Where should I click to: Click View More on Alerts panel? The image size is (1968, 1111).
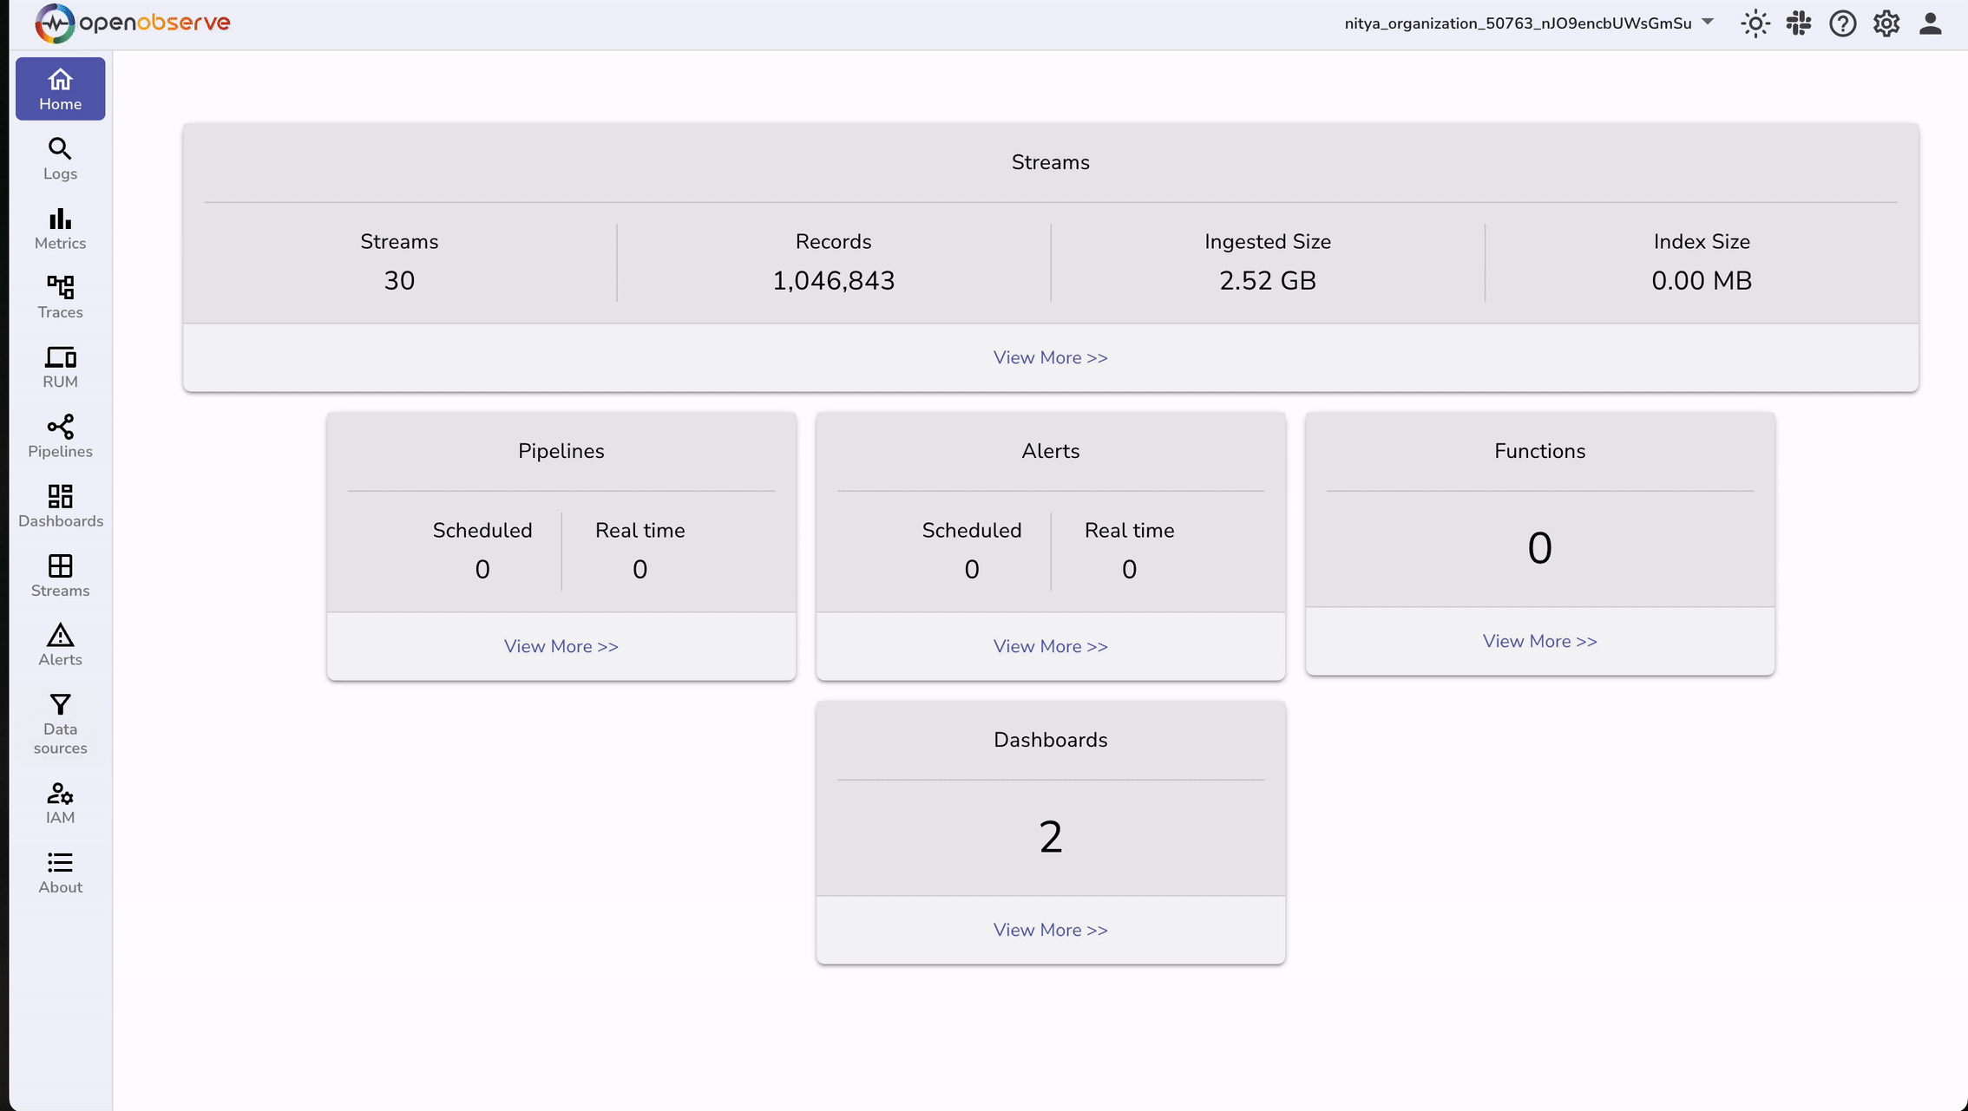[1050, 646]
